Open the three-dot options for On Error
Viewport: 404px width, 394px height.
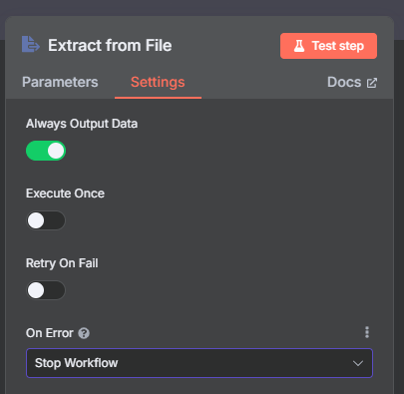pos(367,332)
